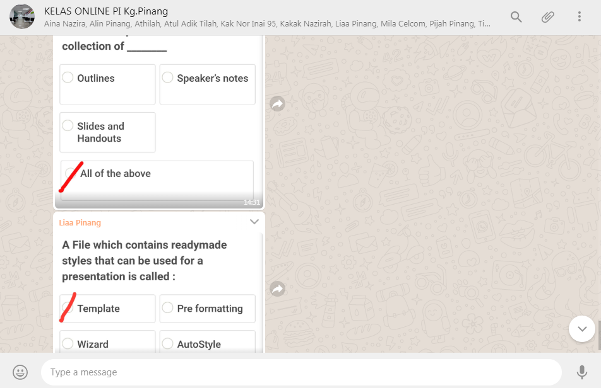Viewport: 601px width, 388px height.
Task: Click the Liaa Pinang sender name
Action: (80, 223)
